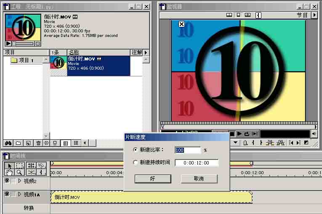Open the target track dropdown arrow in monitor
Image resolution: width=322 pixels, height=214 pixels.
pos(236,143)
